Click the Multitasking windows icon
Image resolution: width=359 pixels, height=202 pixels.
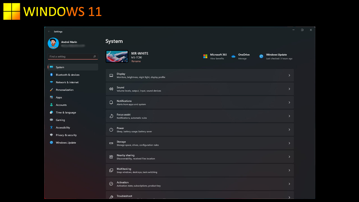[x=111, y=170]
